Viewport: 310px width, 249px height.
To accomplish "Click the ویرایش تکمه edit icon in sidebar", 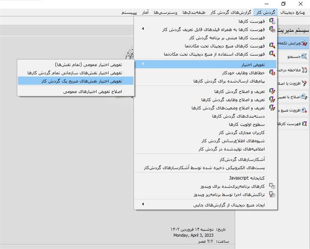I will click(305, 43).
